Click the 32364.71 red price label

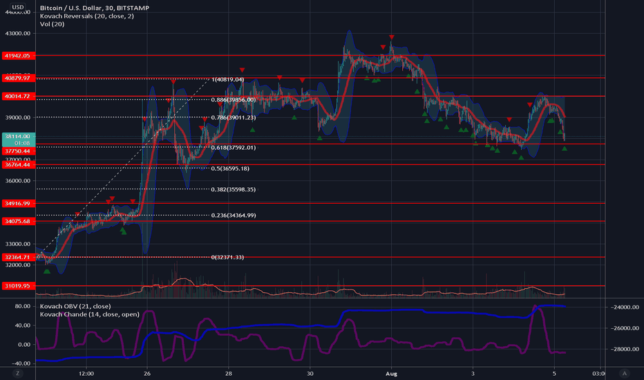coord(19,257)
